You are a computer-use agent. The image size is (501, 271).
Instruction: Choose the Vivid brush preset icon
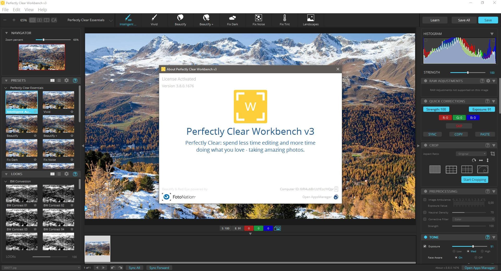coord(154,20)
